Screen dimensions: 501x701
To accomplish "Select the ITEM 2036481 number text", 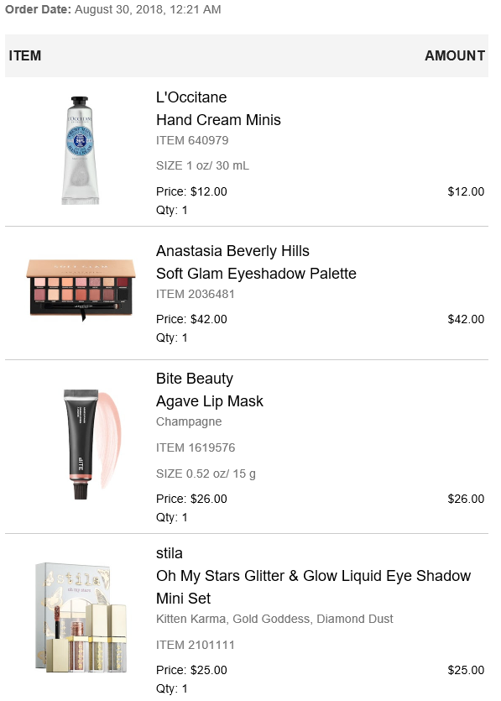I will (196, 294).
